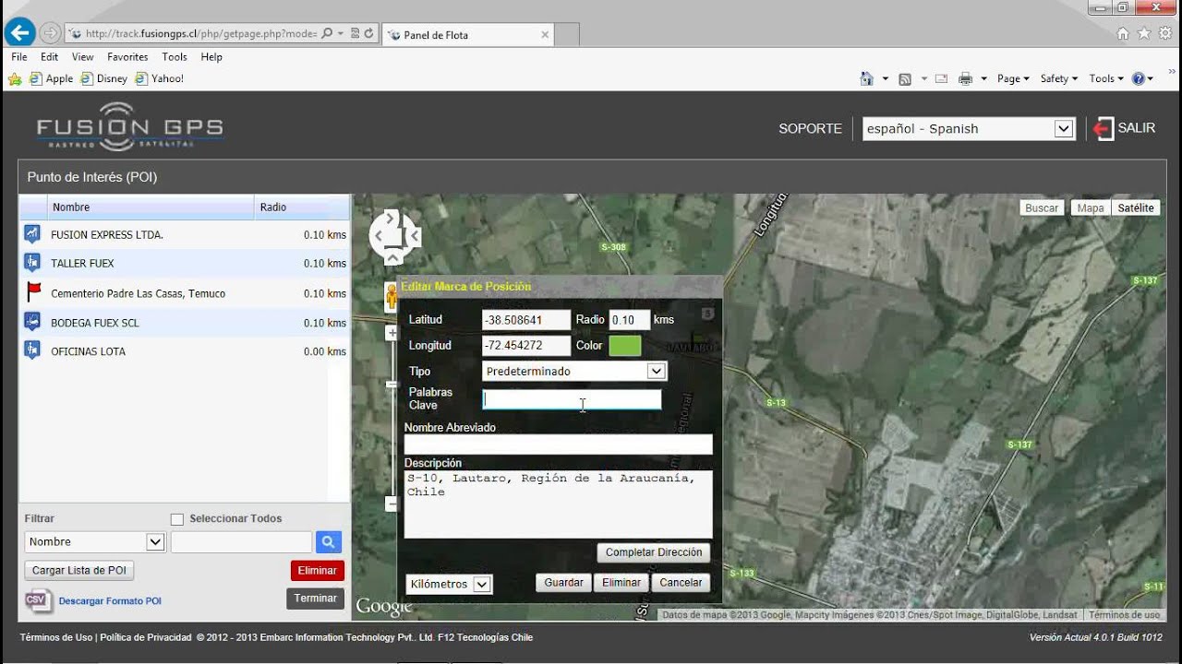1182x664 pixels.
Task: Click the red flag icon for Cementerio Padre
Action: click(x=33, y=292)
